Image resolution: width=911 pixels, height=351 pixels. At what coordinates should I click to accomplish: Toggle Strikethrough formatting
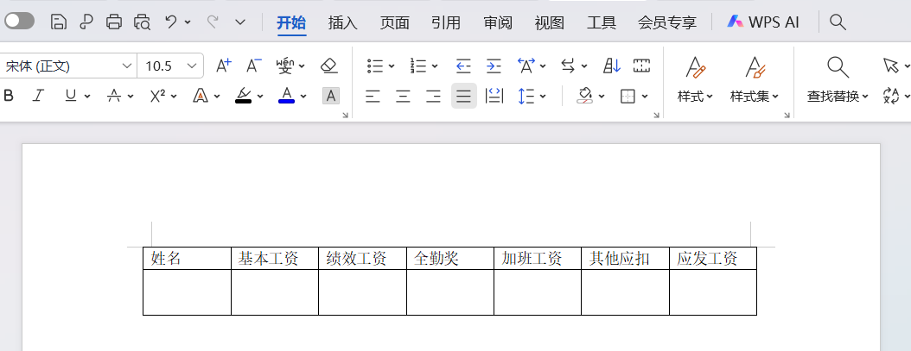(x=114, y=96)
